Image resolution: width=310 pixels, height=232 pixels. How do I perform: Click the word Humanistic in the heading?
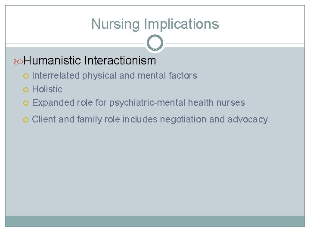click(x=53, y=61)
